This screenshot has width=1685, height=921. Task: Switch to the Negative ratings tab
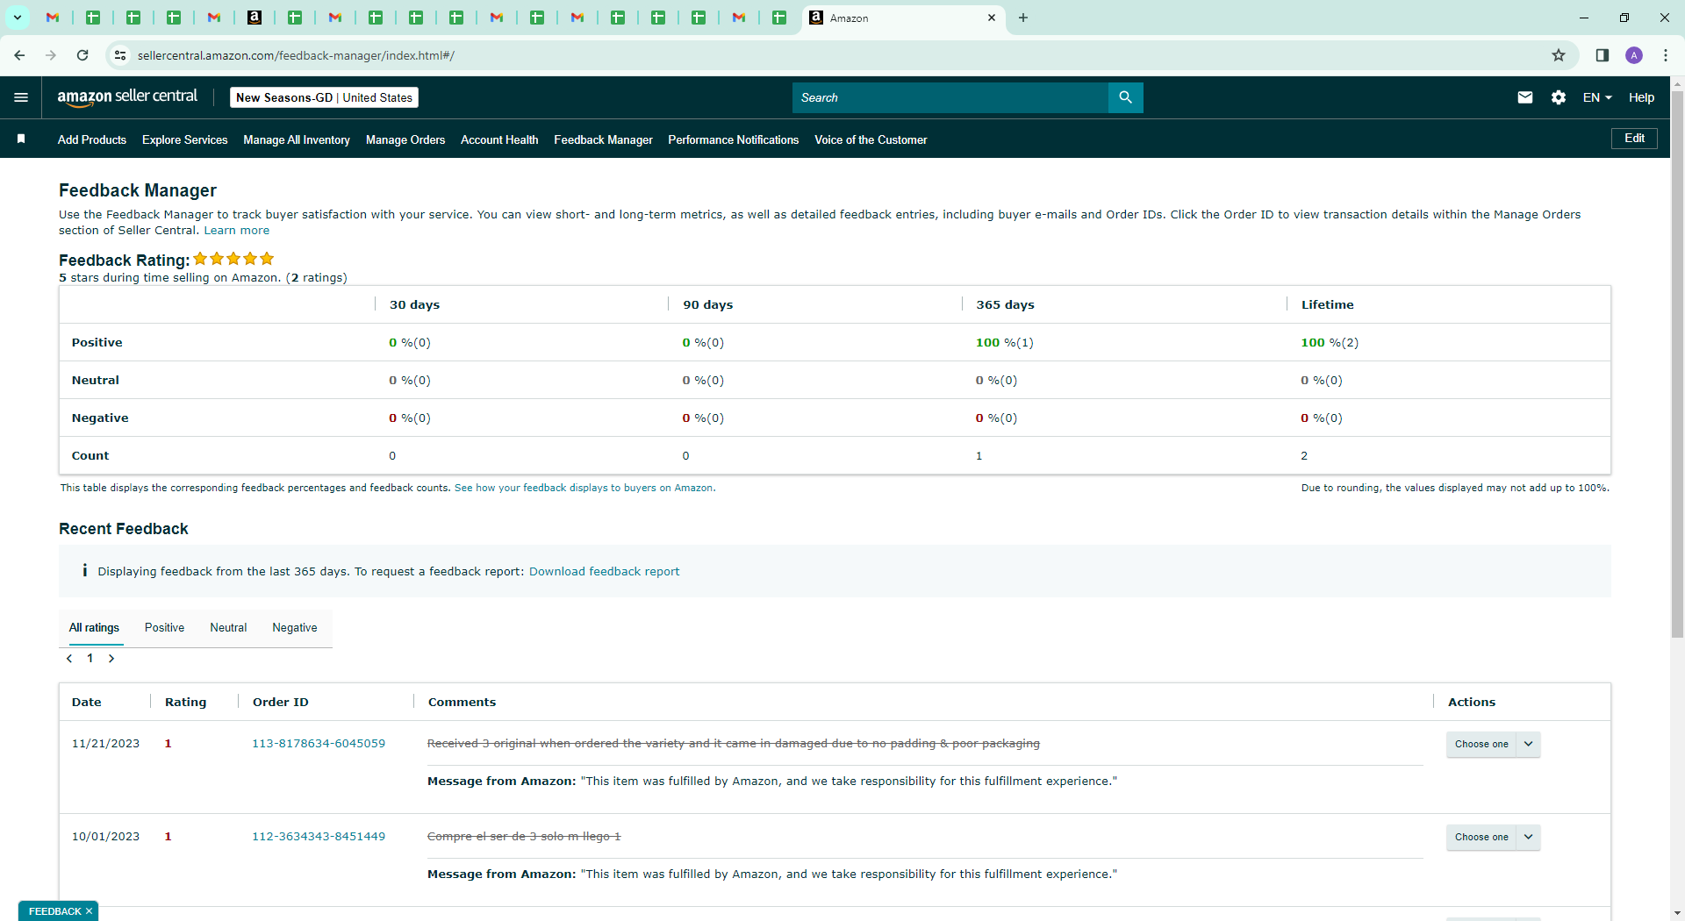(x=295, y=628)
